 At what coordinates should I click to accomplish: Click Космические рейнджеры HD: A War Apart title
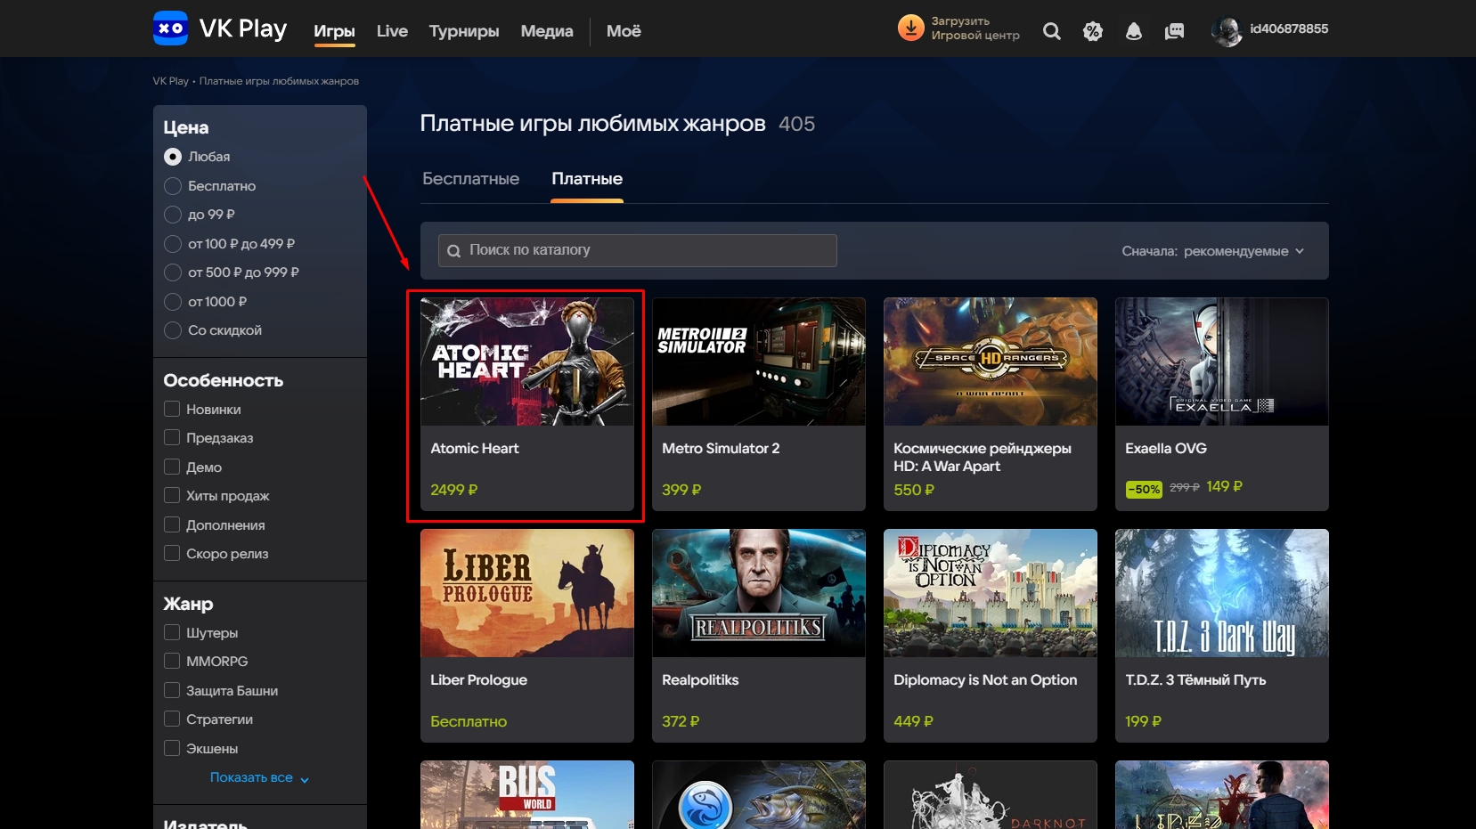pos(983,458)
